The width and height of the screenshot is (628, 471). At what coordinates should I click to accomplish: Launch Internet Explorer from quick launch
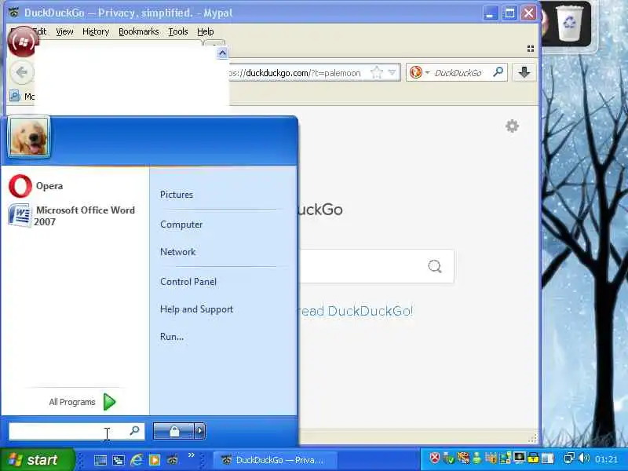[x=136, y=460]
